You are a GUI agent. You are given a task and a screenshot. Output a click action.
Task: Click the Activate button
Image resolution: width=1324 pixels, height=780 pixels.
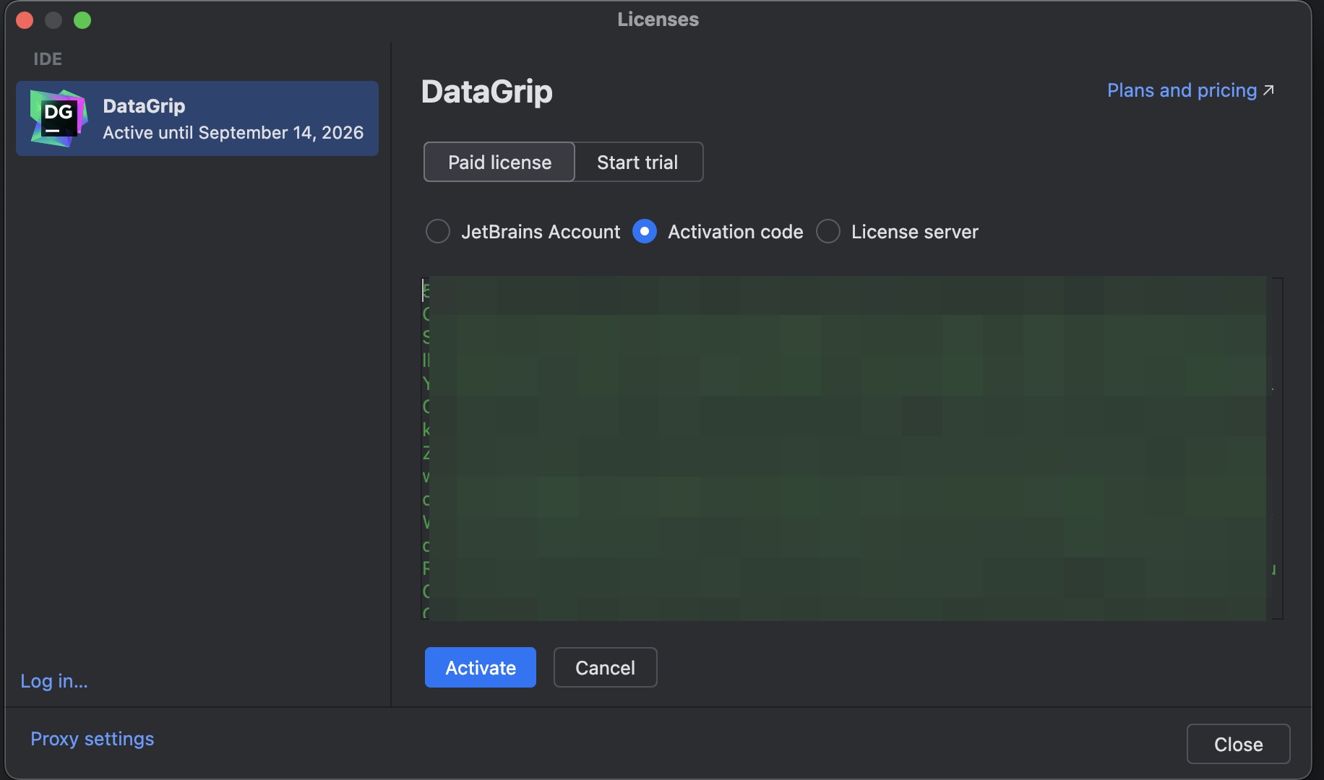(x=481, y=667)
